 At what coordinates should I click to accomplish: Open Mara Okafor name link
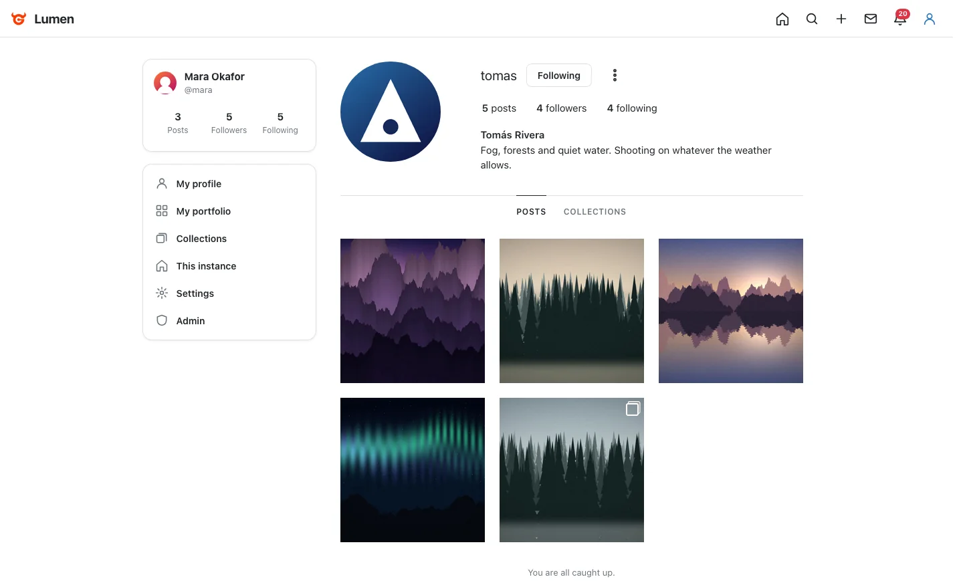click(215, 77)
